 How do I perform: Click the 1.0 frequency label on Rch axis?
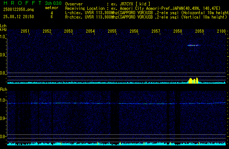pos(3,100)
